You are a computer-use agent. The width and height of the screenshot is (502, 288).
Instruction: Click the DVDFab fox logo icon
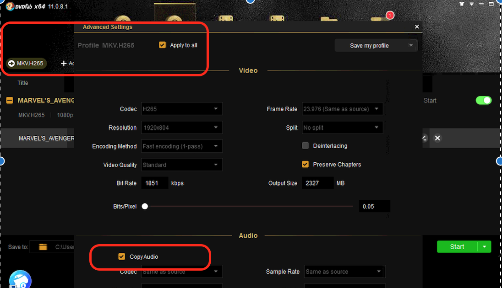tap(10, 6)
